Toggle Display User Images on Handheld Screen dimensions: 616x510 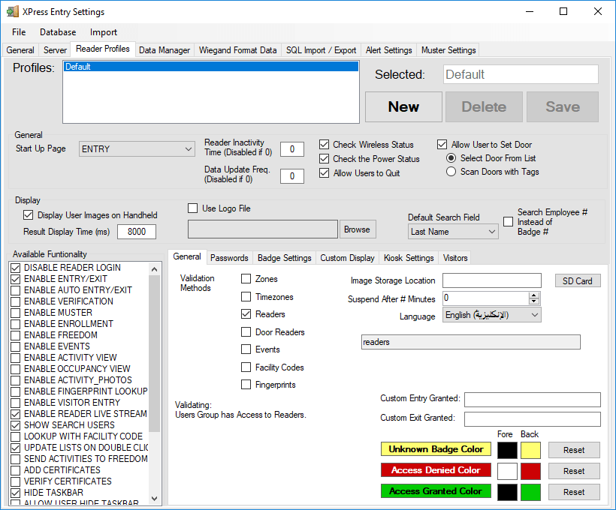pyautogui.click(x=29, y=215)
